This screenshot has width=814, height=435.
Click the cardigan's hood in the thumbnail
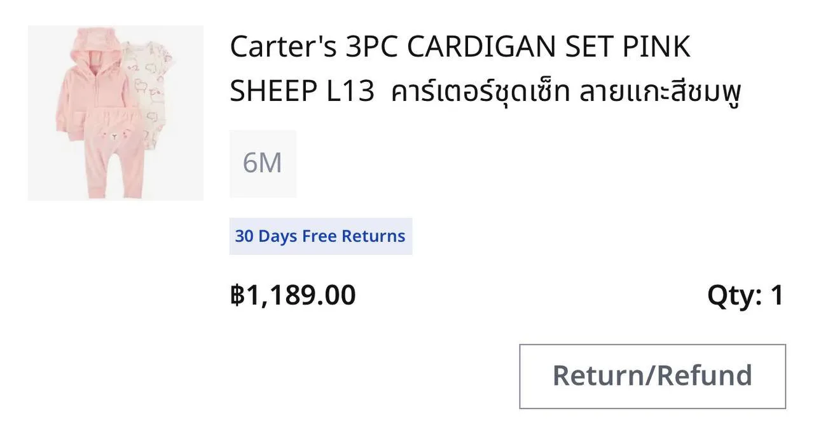click(x=90, y=38)
